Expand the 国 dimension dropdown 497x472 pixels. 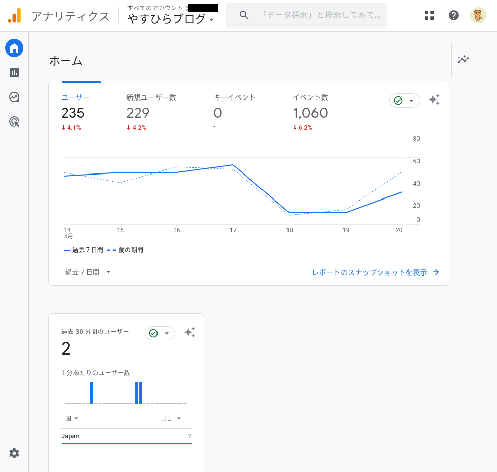[x=72, y=419]
